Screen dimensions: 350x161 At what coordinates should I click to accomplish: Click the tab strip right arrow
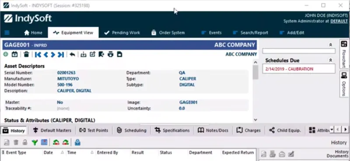pos(346,130)
